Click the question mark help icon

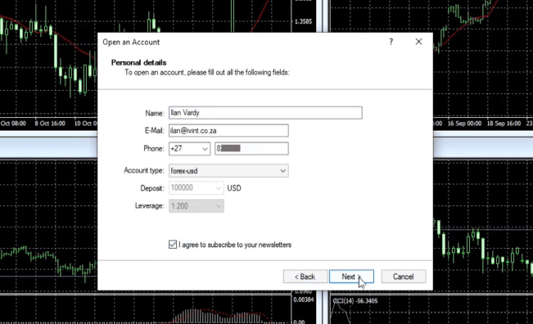pos(391,42)
